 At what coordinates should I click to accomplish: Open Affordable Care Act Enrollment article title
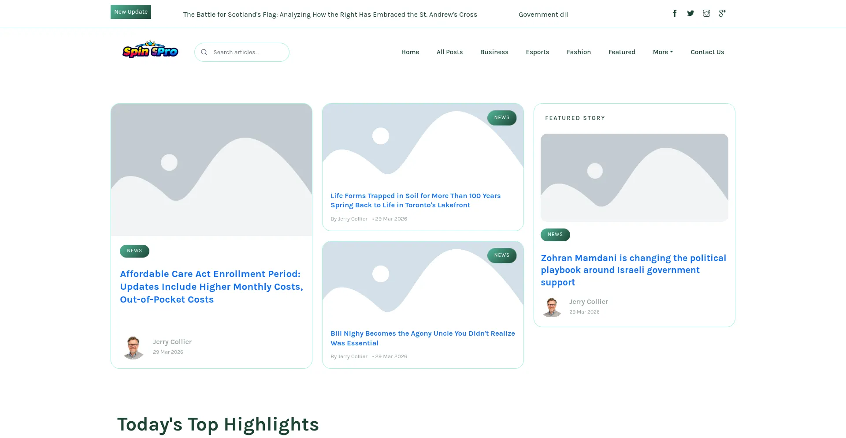211,287
